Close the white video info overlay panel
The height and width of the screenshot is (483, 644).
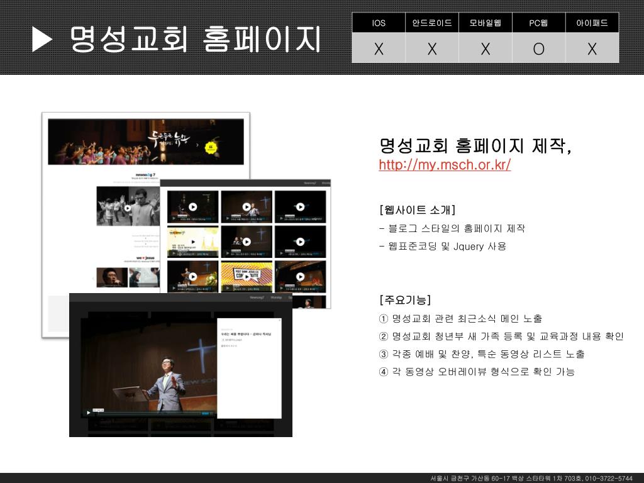(280, 320)
